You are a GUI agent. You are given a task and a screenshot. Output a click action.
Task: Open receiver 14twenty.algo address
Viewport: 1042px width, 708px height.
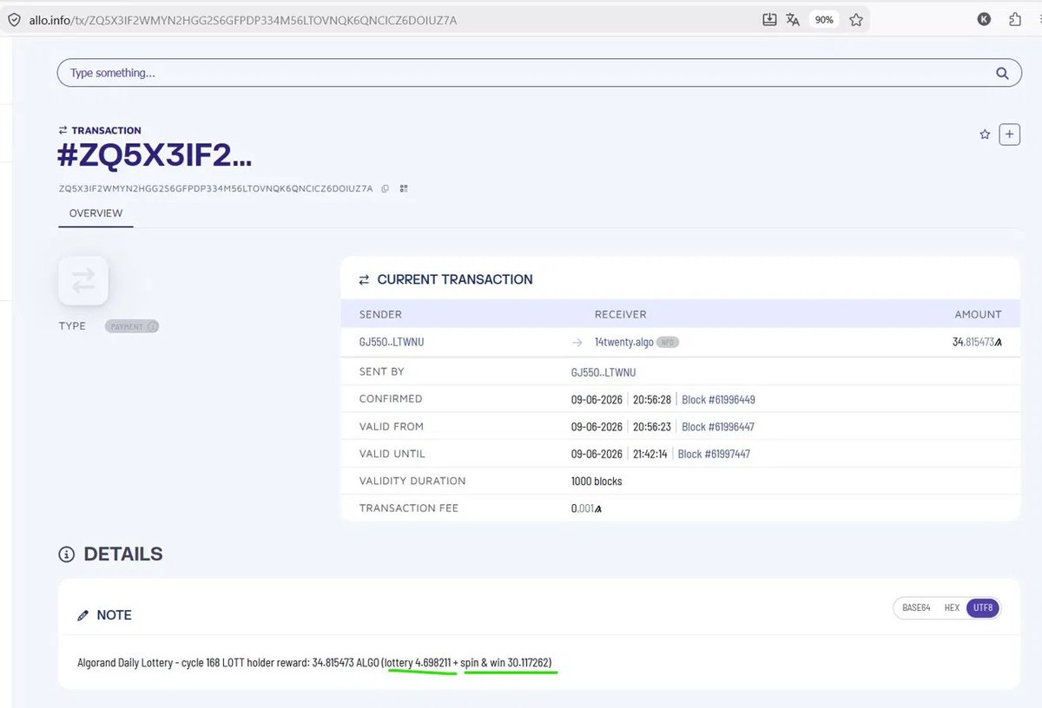pos(624,342)
